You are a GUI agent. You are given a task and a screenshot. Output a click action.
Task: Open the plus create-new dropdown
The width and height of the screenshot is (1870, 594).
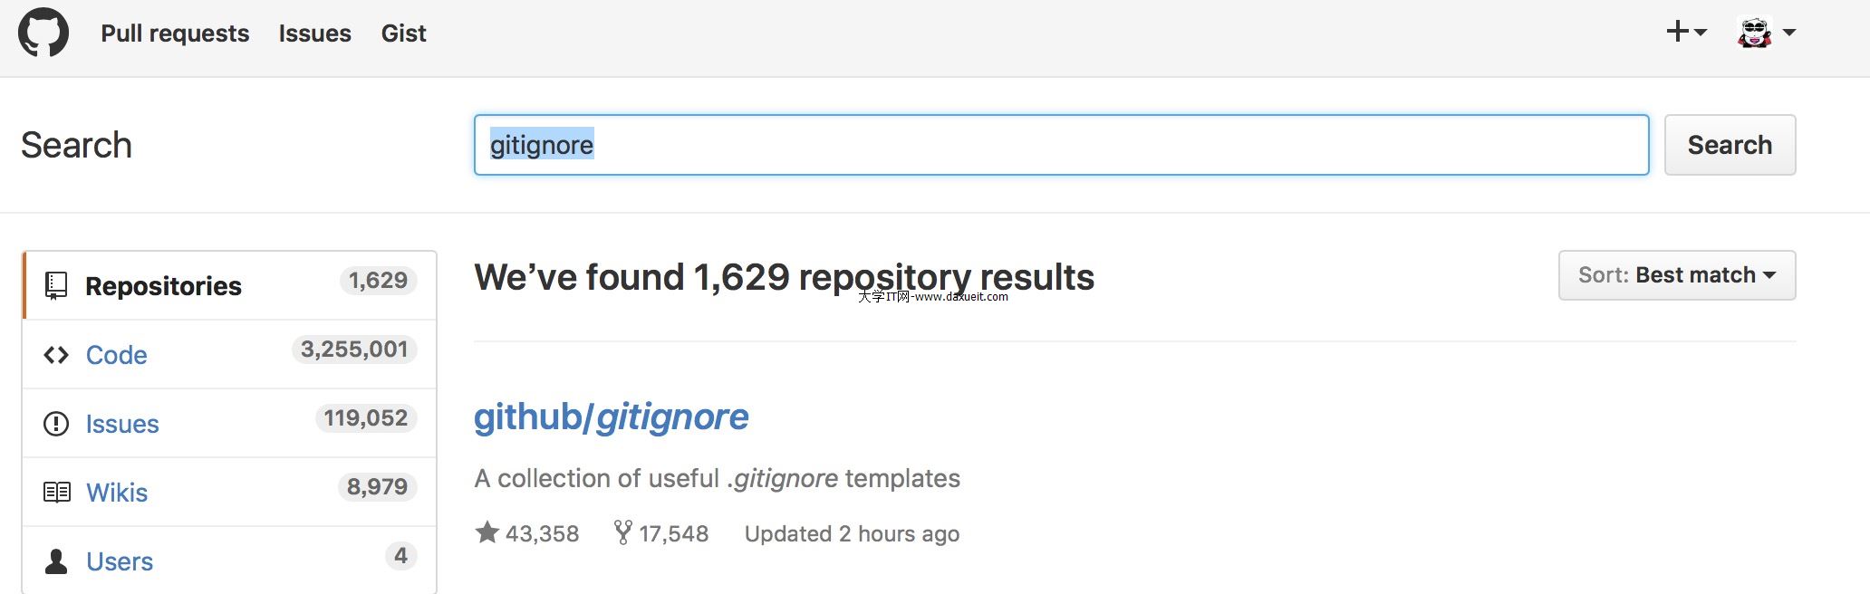1685,33
